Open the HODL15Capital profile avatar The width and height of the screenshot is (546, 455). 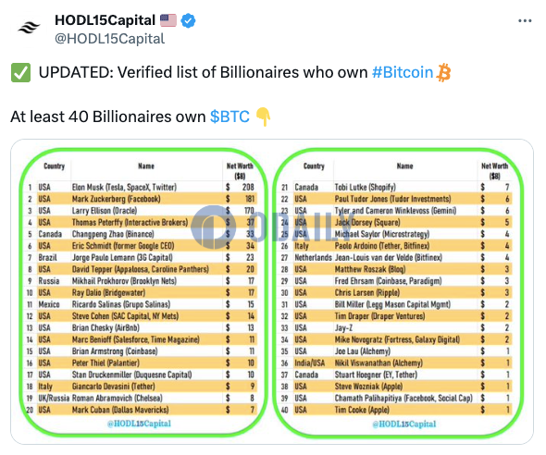click(29, 27)
